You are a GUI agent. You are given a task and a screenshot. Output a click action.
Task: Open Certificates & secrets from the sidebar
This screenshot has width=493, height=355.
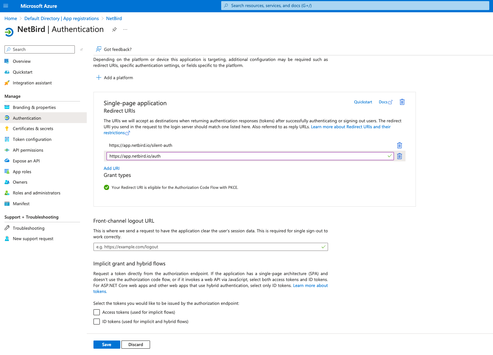32,128
